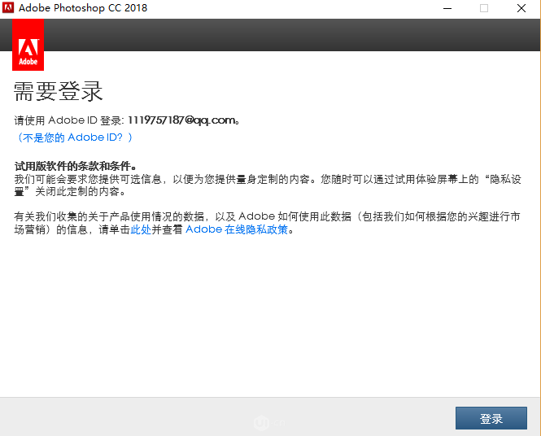Image resolution: width=541 pixels, height=436 pixels.
Task: Click the greyed-out maximize window button
Action: (484, 8)
